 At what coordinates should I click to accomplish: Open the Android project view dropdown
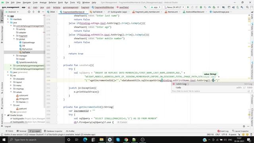[12, 12]
